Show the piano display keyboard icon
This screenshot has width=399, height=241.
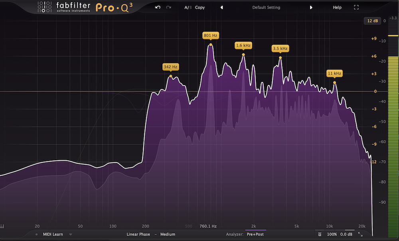2,226
